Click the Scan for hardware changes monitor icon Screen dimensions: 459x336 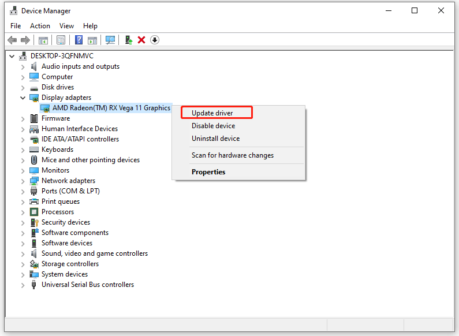pos(110,40)
